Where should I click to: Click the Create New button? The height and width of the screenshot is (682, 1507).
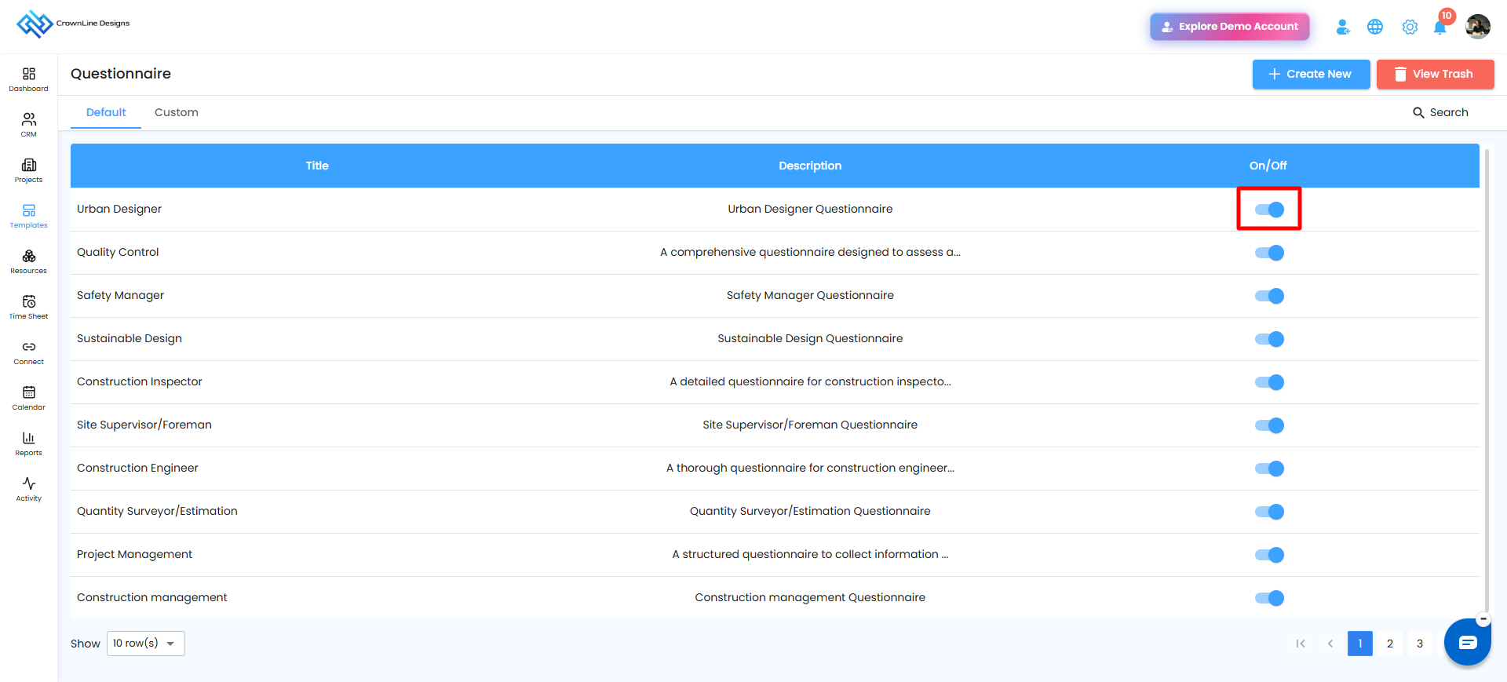1311,74
